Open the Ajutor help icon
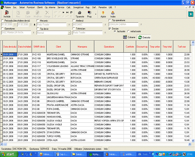 (103, 14)
